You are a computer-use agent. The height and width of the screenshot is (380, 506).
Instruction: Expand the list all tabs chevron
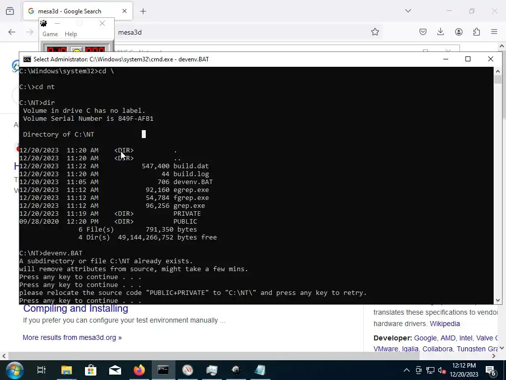[x=408, y=11]
